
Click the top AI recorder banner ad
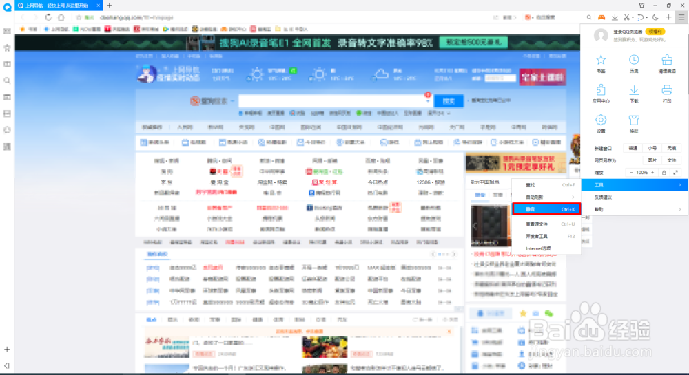pos(298,43)
